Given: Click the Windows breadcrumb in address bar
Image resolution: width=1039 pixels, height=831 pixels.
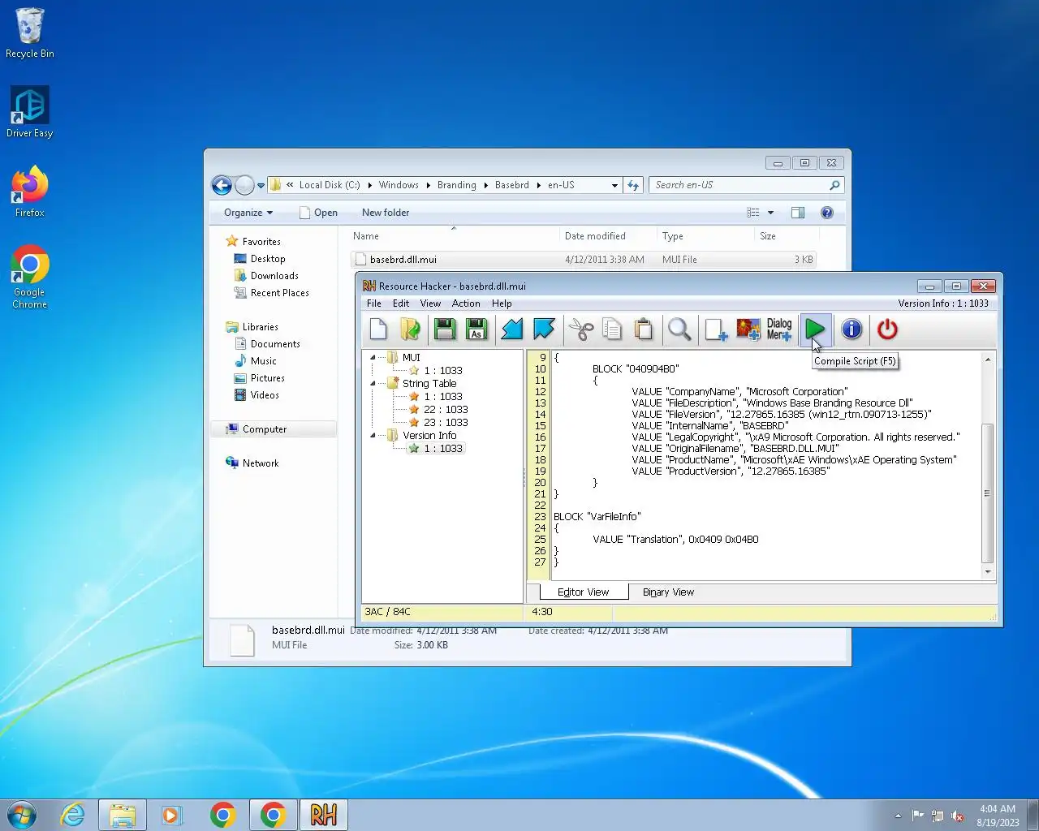Looking at the screenshot, I should pyautogui.click(x=399, y=185).
